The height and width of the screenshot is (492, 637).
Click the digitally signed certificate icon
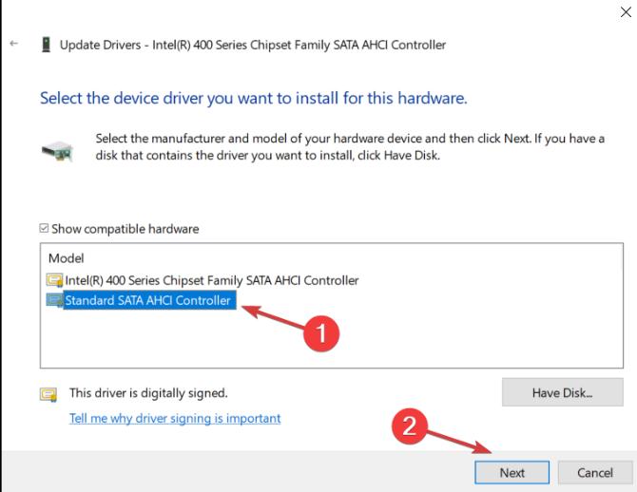pyautogui.click(x=48, y=394)
